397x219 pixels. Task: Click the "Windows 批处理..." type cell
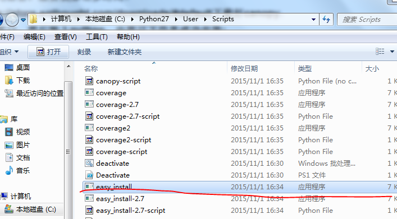pos(327,163)
